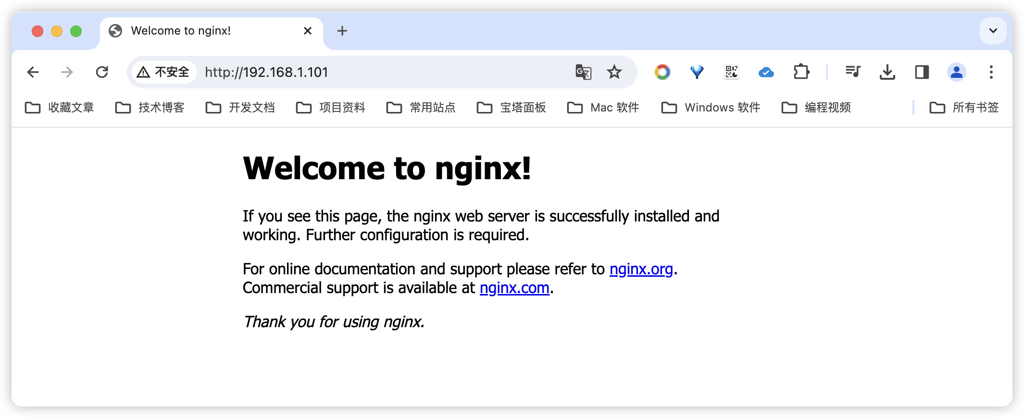The width and height of the screenshot is (1024, 418).
Task: Open the Mac 软件 bookmark folder
Action: pyautogui.click(x=603, y=108)
